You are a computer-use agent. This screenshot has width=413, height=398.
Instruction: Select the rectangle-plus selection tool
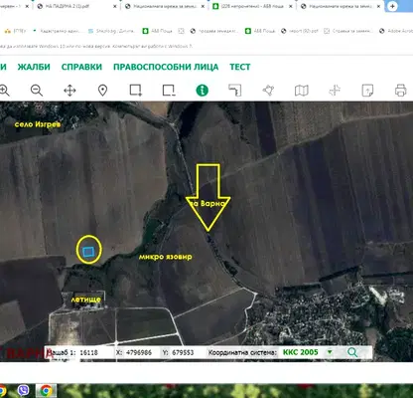coord(136,91)
